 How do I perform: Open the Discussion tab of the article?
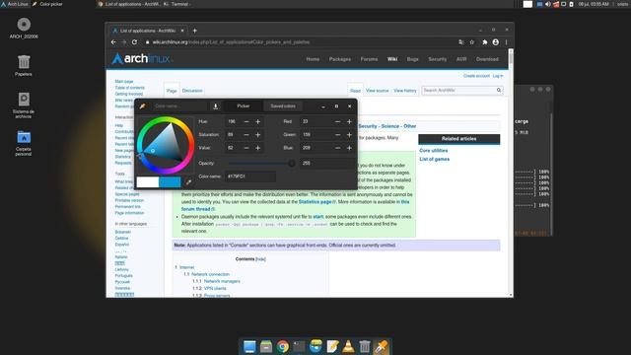192,91
